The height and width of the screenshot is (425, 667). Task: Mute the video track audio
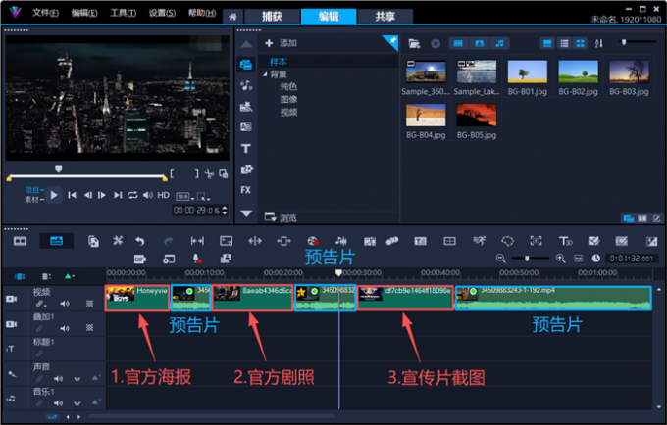coord(64,304)
